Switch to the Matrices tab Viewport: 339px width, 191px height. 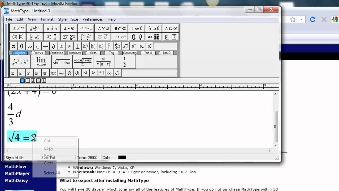(75, 53)
